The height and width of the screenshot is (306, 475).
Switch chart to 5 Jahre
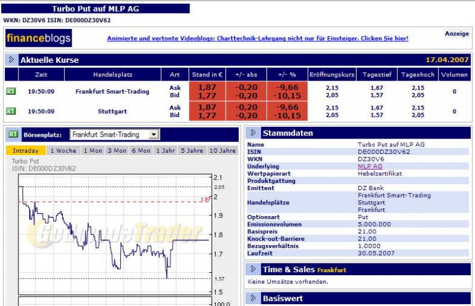[192, 151]
